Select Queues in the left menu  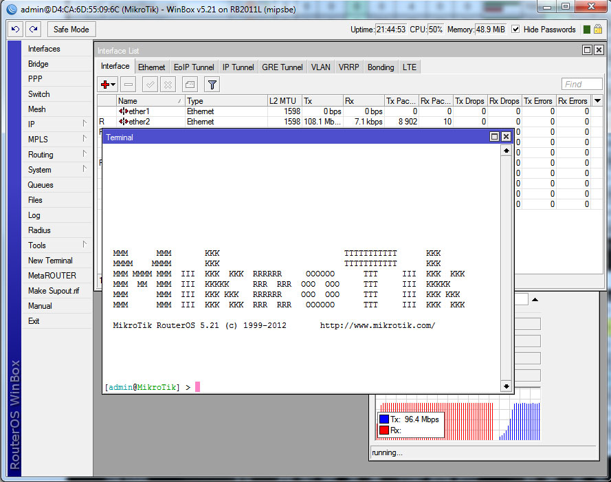point(41,185)
